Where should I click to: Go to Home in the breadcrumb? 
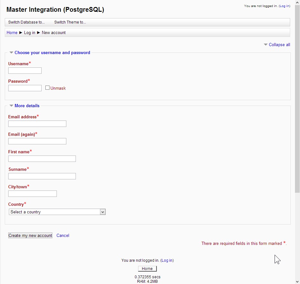(x=12, y=32)
